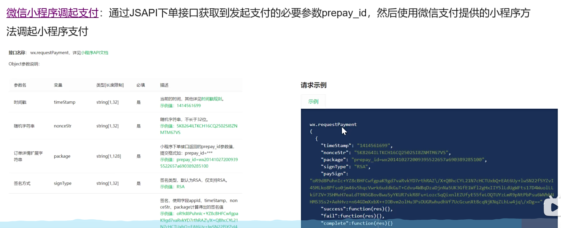Image resolution: width=561 pixels, height=228 pixels.
Task: Click the "success":function(res){} code line
Action: click(357, 209)
